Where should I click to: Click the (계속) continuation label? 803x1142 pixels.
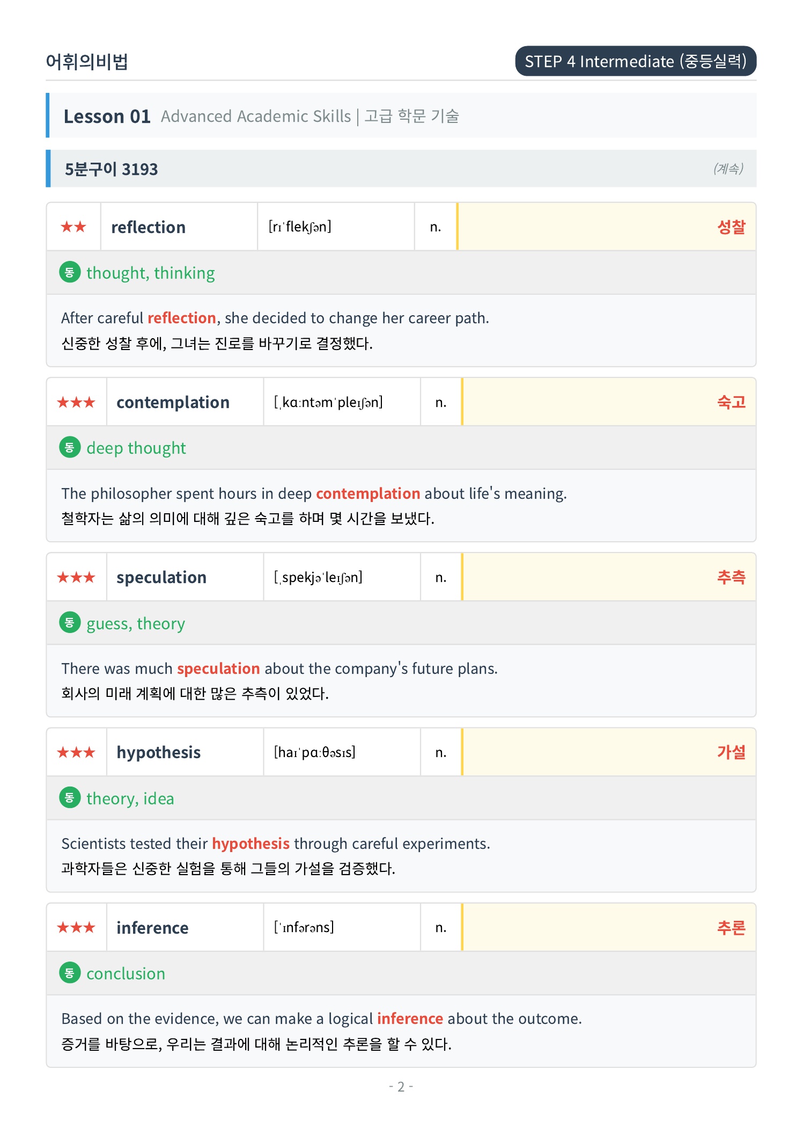(728, 169)
